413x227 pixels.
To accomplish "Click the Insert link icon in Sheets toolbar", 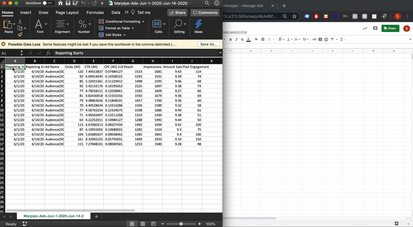I will [x=315, y=39].
